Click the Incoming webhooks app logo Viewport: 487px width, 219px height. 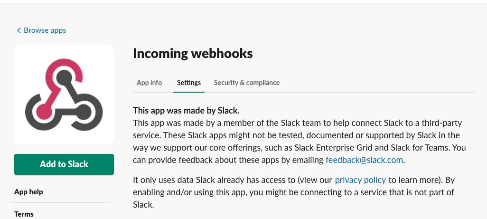click(x=64, y=95)
